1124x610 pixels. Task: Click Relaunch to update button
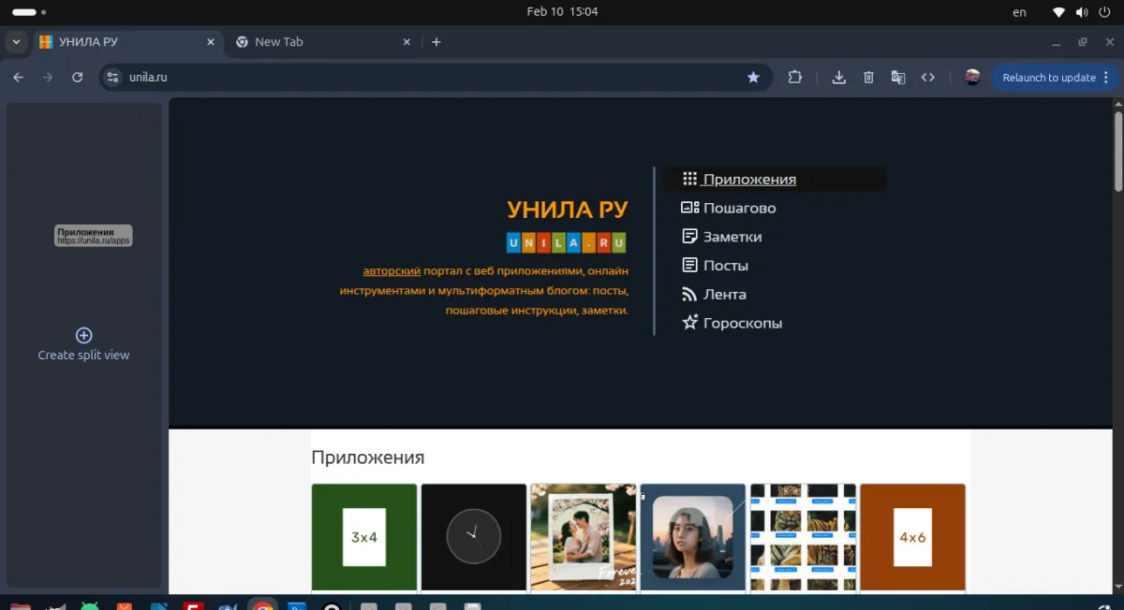(x=1048, y=78)
